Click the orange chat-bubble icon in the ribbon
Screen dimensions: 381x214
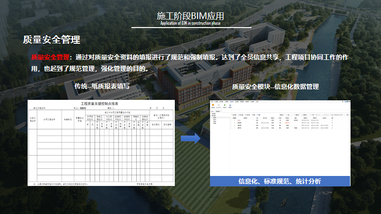tap(213, 105)
